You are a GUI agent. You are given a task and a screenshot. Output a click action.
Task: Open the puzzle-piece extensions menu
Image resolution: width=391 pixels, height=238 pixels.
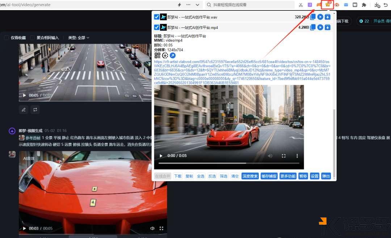(364, 5)
